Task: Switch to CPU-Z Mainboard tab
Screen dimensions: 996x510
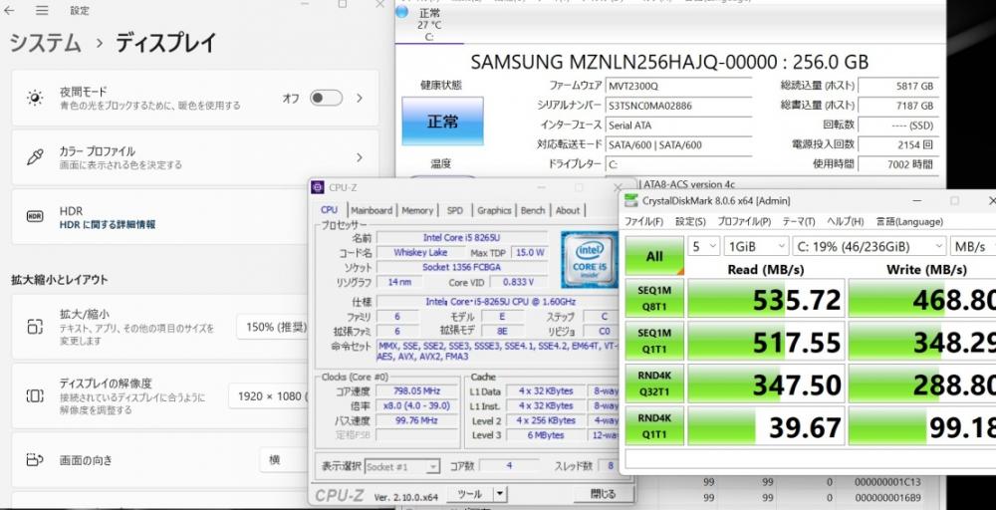Action: coord(372,210)
